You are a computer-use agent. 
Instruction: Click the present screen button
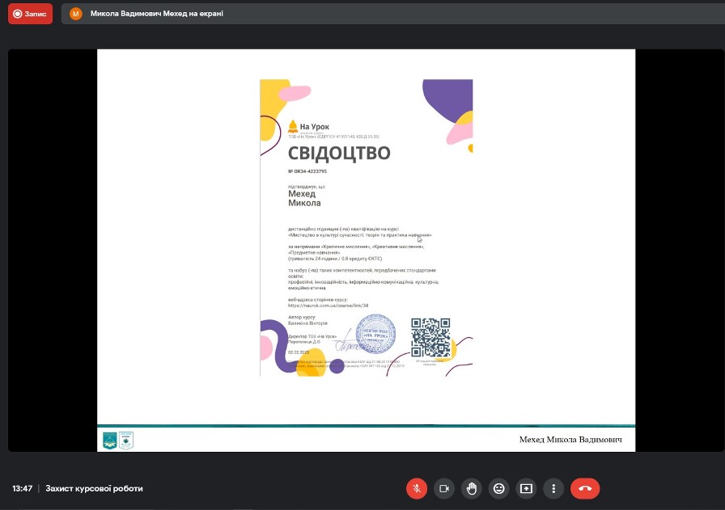coord(526,488)
